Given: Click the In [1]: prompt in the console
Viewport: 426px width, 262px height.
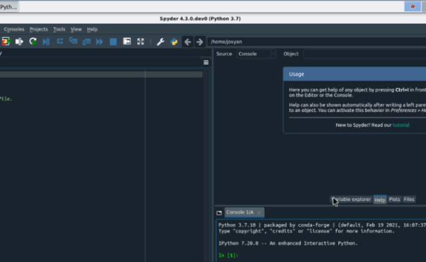Looking at the screenshot, I should click(x=228, y=255).
